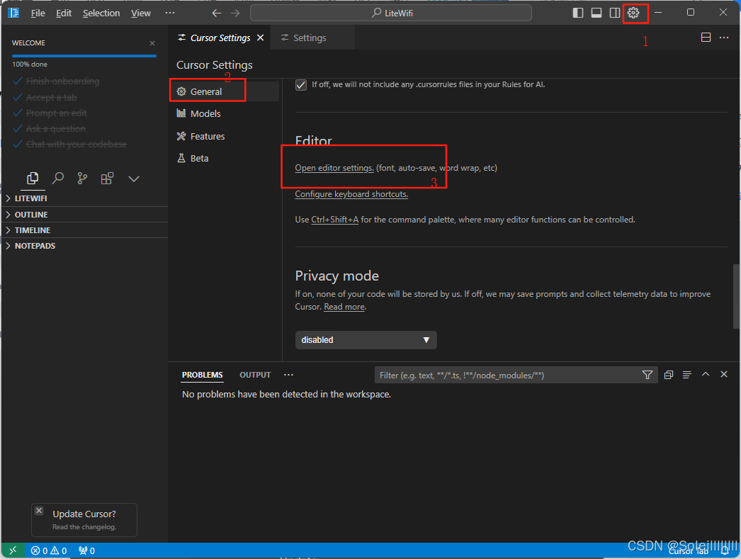Click Open editor settings link
Viewport: 741px width, 559px height.
pyautogui.click(x=334, y=168)
